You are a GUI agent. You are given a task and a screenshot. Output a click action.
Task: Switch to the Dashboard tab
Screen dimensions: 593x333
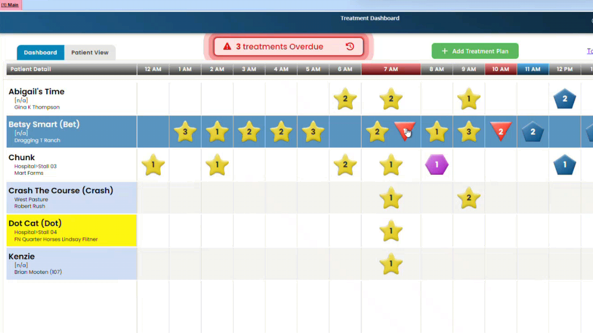click(x=40, y=52)
